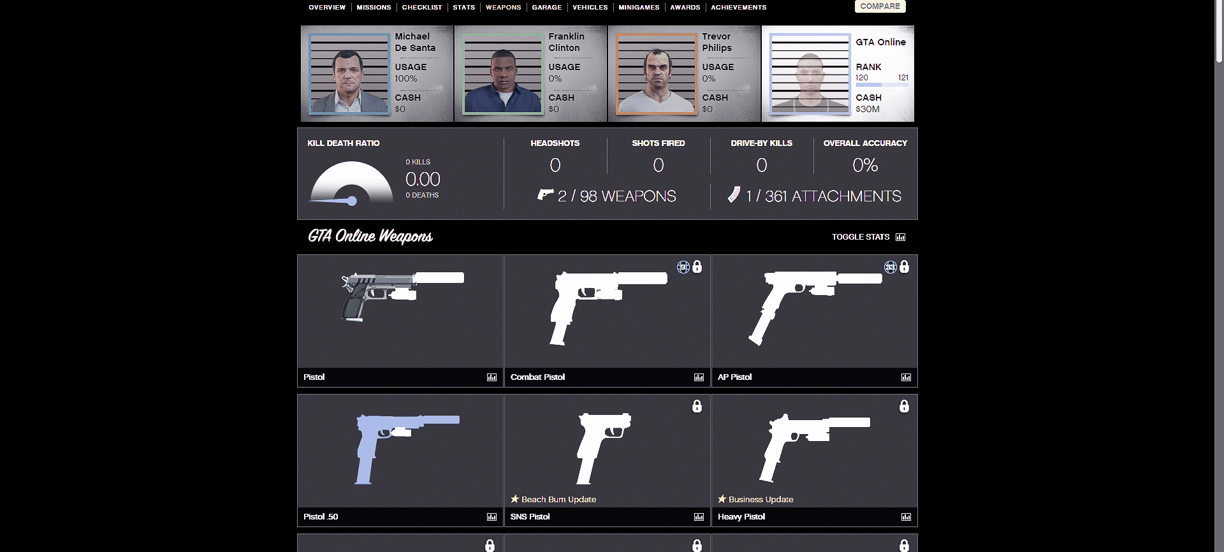Show stats icon for Combat Pistol

pos(699,377)
